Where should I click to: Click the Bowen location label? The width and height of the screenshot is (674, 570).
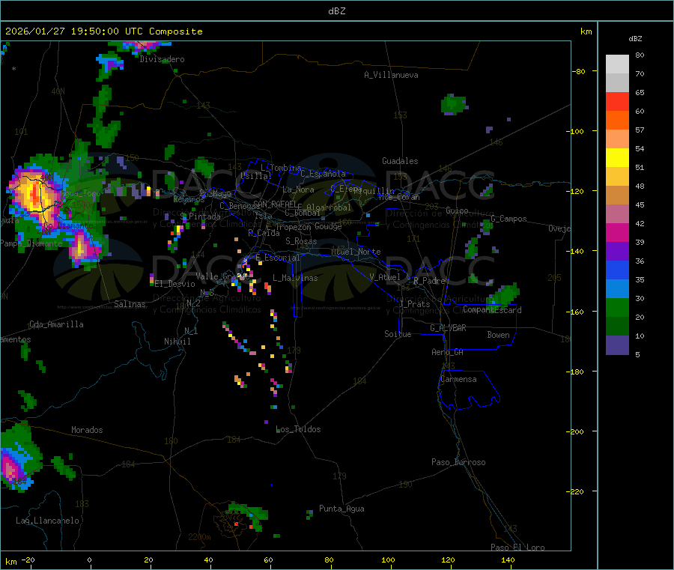pos(498,335)
